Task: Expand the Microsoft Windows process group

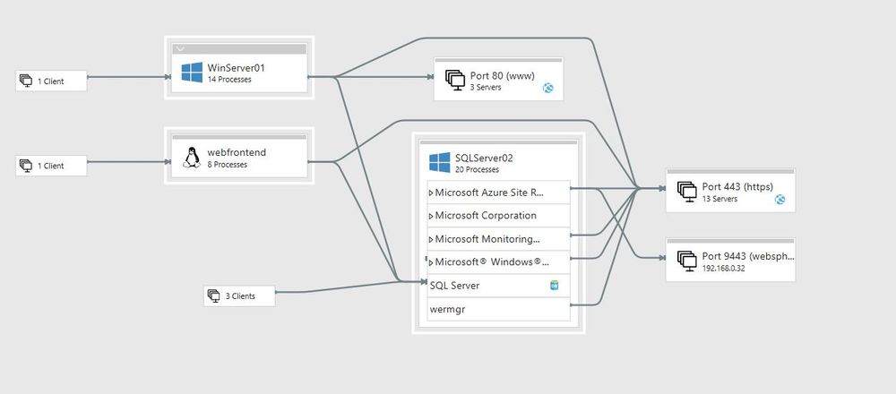Action: [x=431, y=262]
